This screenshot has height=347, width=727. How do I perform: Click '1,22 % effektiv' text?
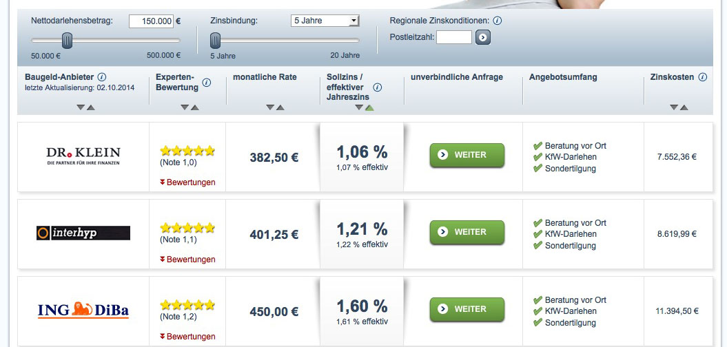tap(362, 244)
